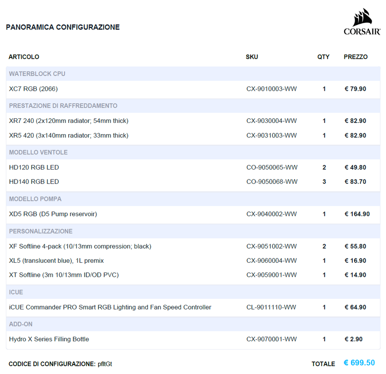Click SKU CX-9060004-WW
The width and height of the screenshot is (386, 374).
272,260
